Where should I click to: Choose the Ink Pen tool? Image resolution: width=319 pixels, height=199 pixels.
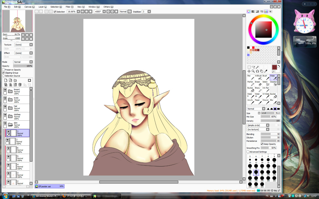coord(265,90)
